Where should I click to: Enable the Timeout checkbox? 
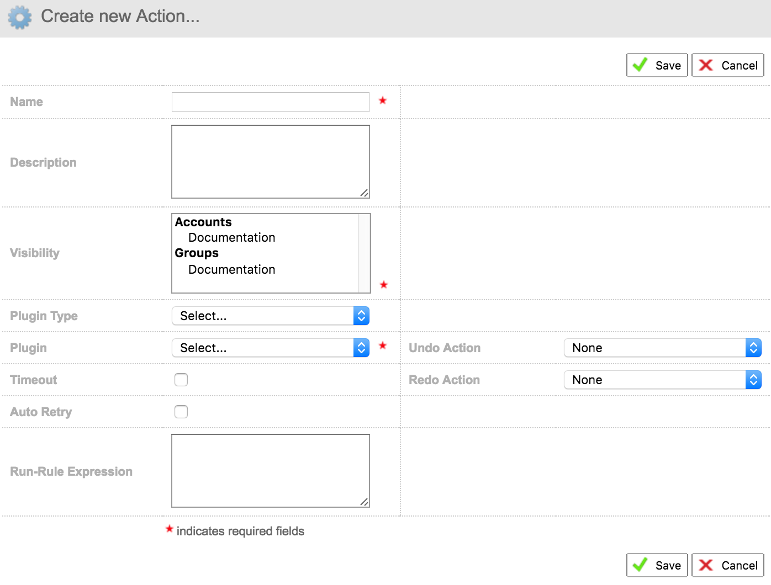tap(181, 380)
